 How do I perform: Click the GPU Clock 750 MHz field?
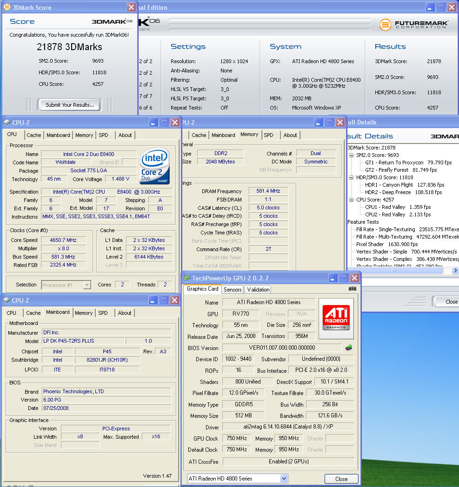(237, 438)
